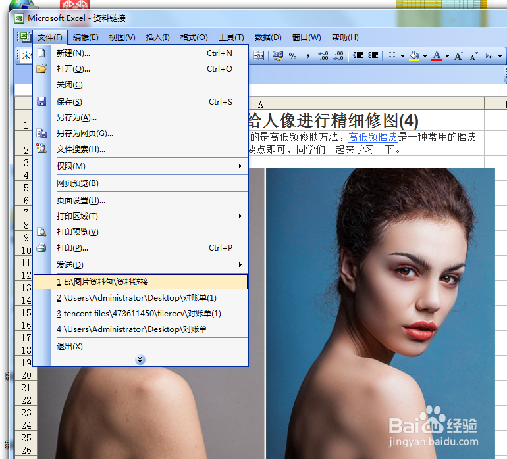Choose 打印预览(V) in the File menu
The image size is (507, 459).
coord(141,232)
